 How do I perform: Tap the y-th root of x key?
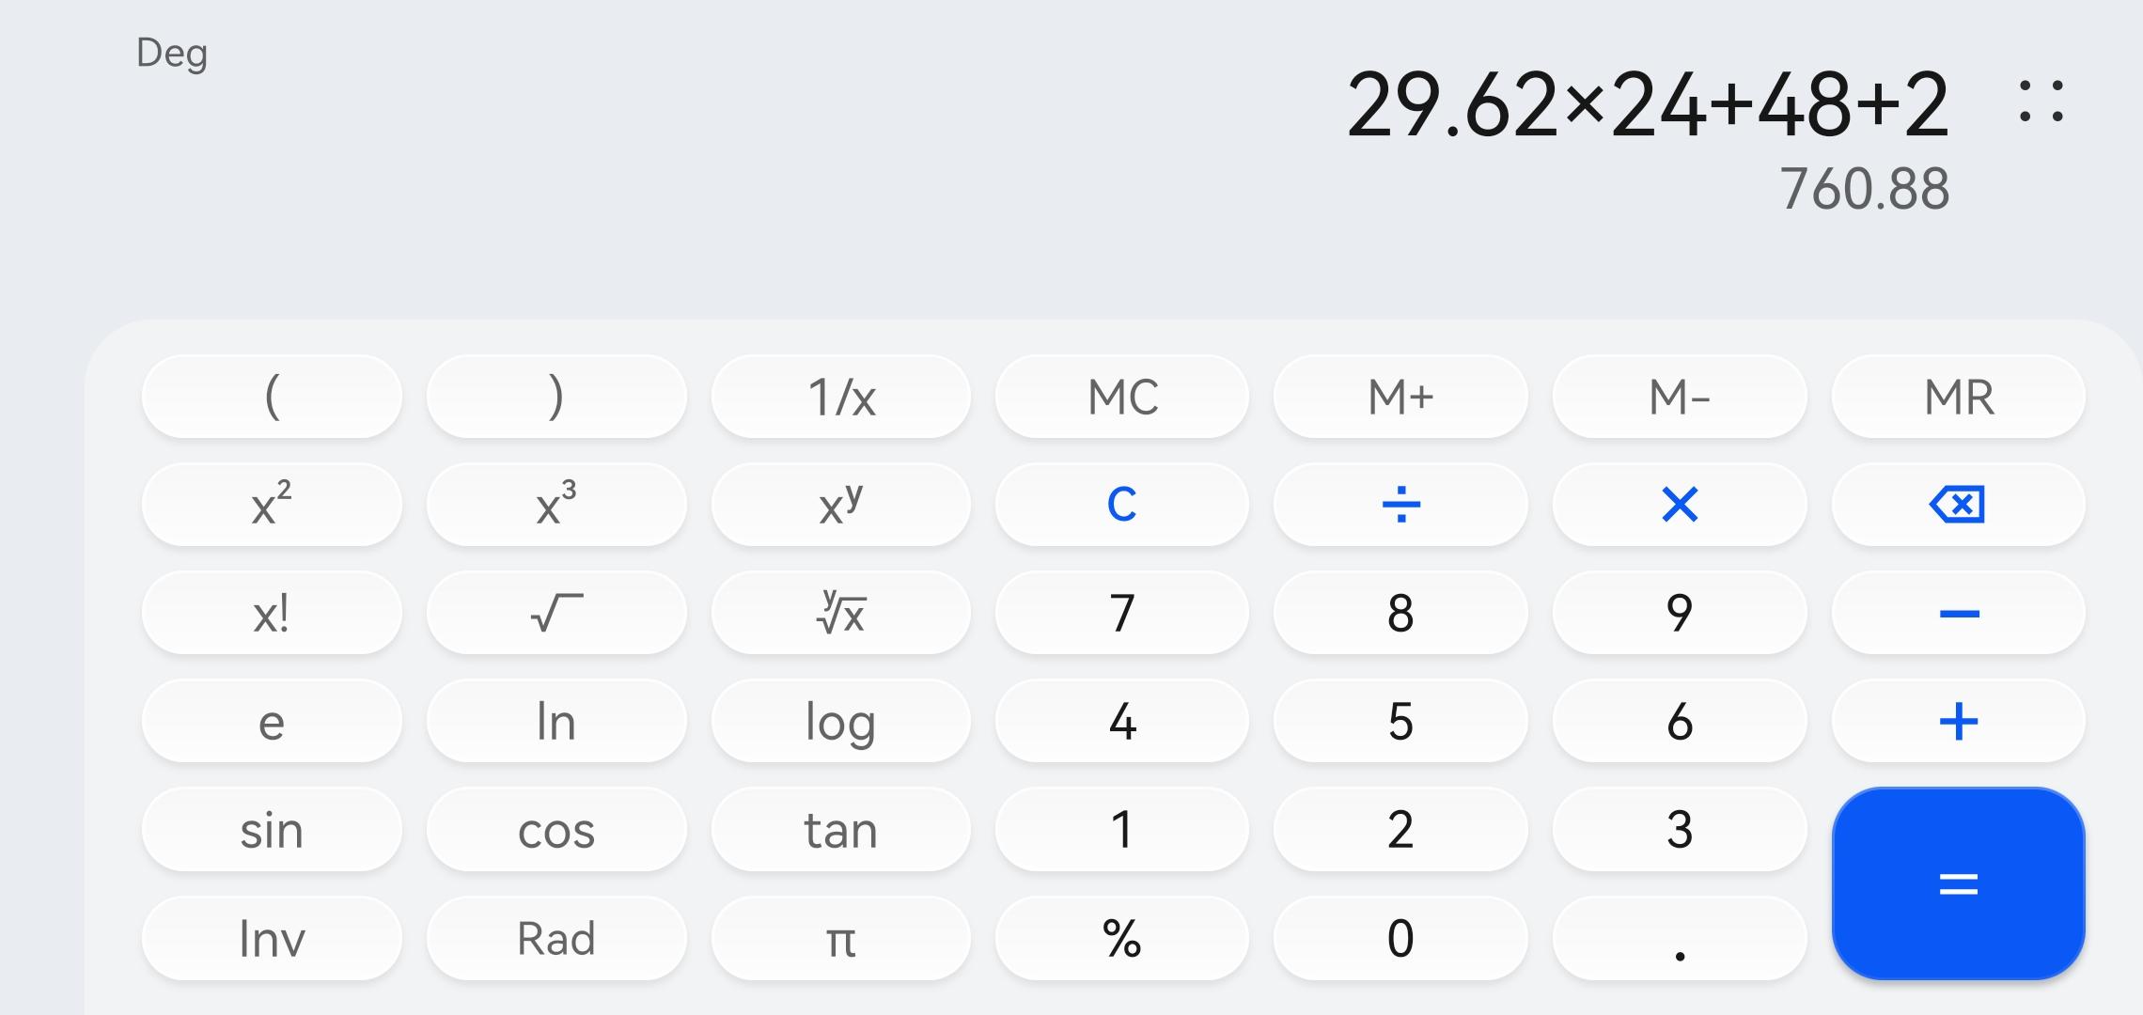pos(840,613)
